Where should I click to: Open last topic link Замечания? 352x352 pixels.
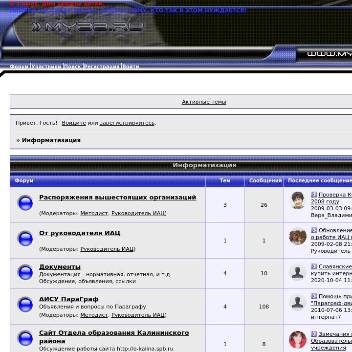coord(332,341)
